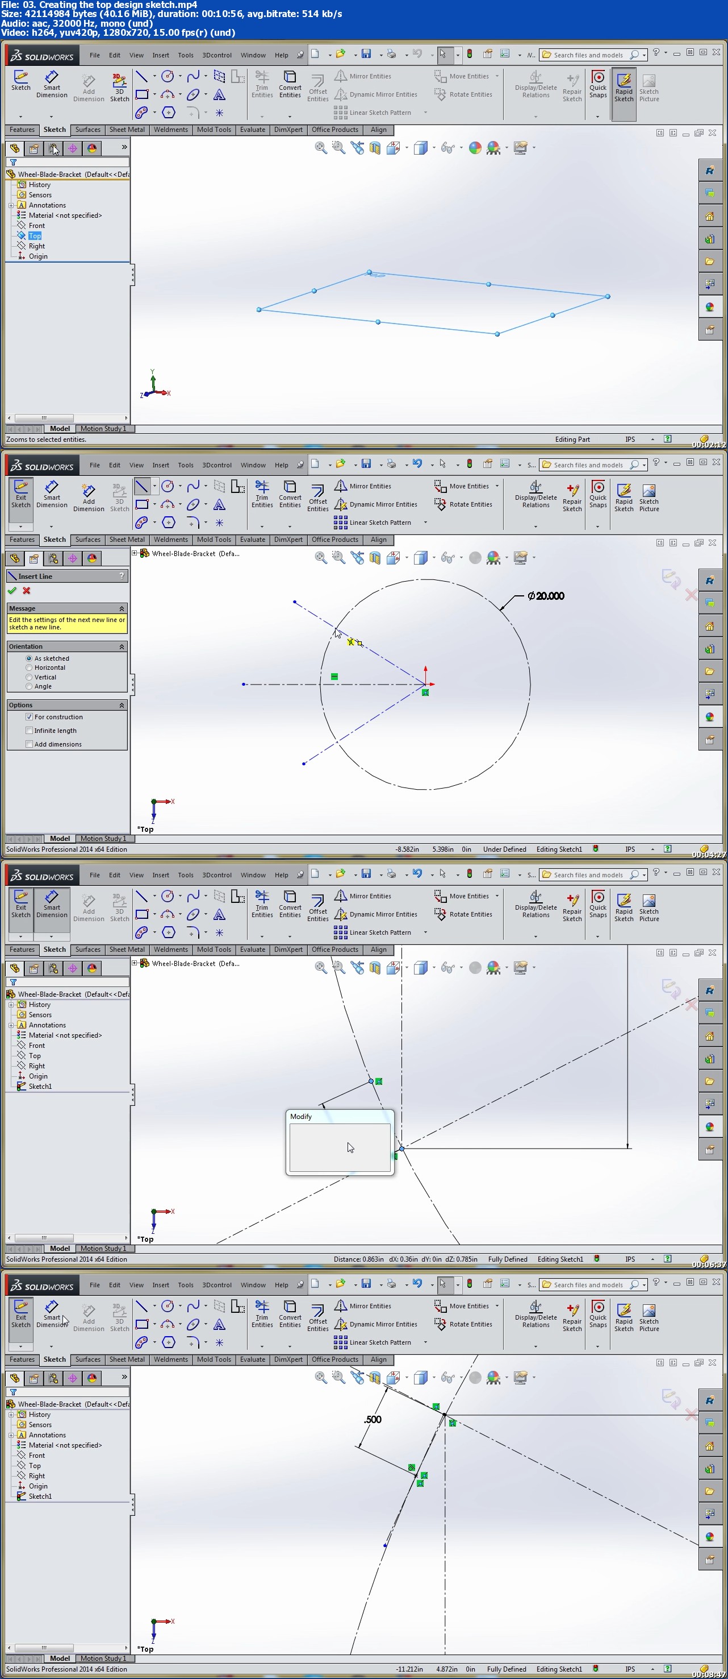Open Linear Sketch Pattern dropdown in the Modify dialog window
Viewport: 728px width, 1679px height.
425,932
